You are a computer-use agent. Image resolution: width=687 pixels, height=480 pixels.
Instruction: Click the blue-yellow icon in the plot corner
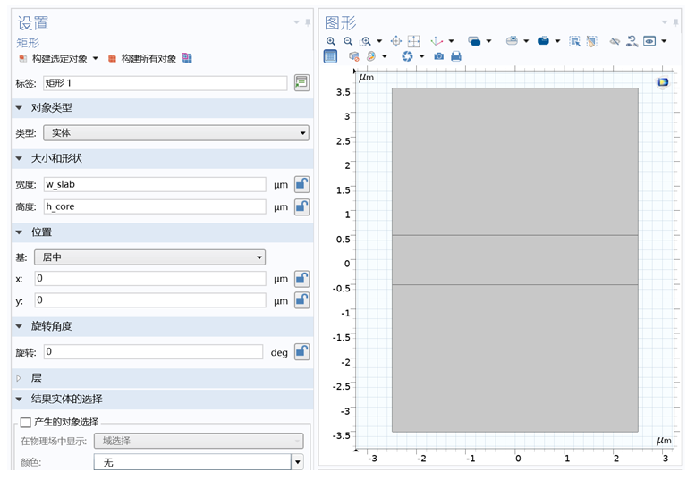pos(663,82)
